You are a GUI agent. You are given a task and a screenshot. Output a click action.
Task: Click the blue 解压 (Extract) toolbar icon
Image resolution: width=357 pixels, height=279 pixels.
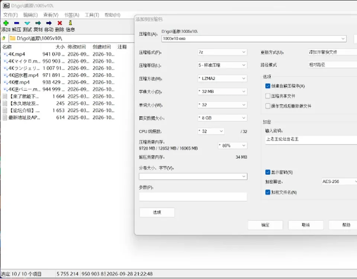[x=16, y=23]
